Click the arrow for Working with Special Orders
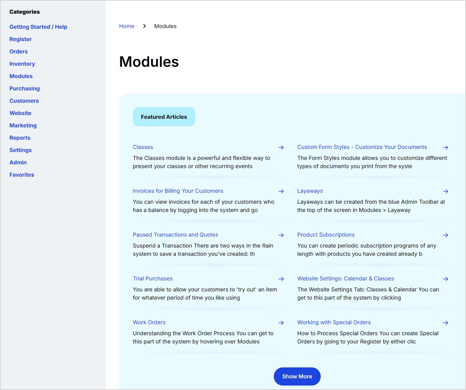 click(445, 323)
